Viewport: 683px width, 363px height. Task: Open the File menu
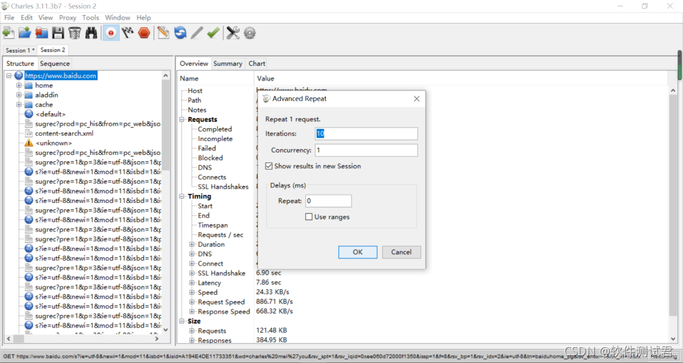pos(9,18)
